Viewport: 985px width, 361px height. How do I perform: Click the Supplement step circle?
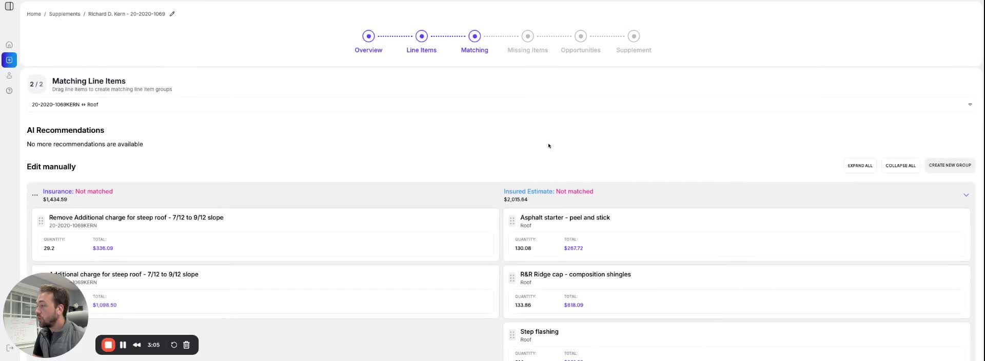(x=634, y=36)
